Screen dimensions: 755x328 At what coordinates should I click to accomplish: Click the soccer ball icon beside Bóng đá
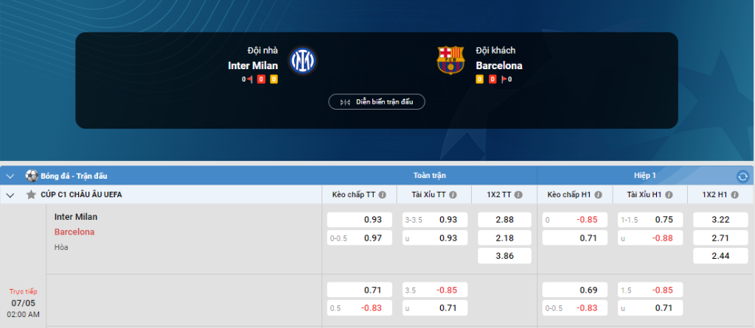(32, 176)
